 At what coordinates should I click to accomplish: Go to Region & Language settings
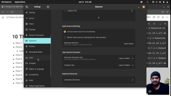click(37, 69)
